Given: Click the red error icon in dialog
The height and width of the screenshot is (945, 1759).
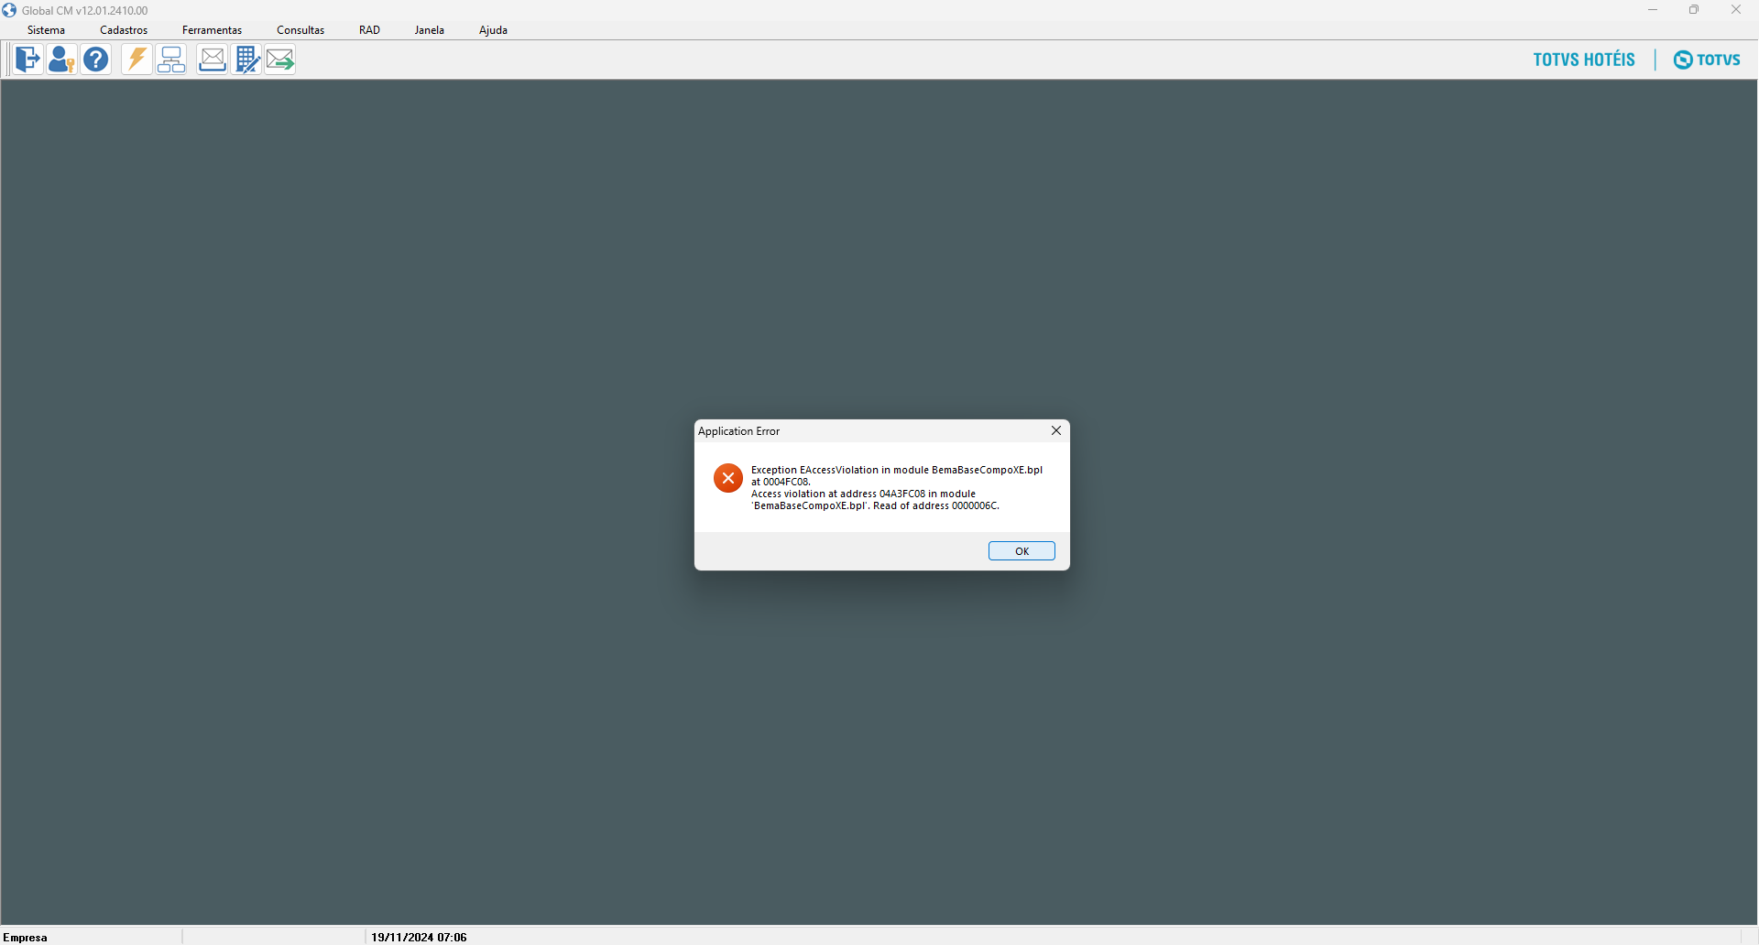Looking at the screenshot, I should coord(728,478).
